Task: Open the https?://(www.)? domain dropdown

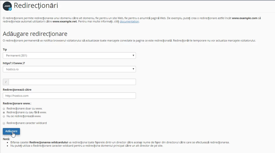Action: 69,69
